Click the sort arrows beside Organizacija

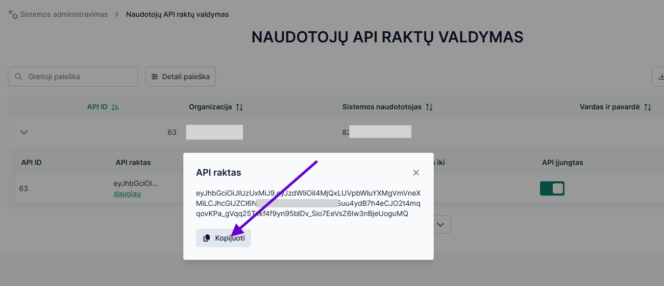(x=239, y=107)
